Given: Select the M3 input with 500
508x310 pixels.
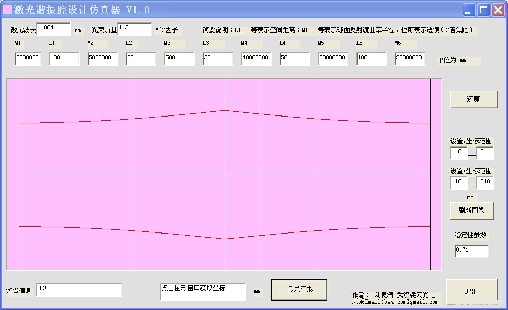Looking at the screenshot, I should point(179,59).
